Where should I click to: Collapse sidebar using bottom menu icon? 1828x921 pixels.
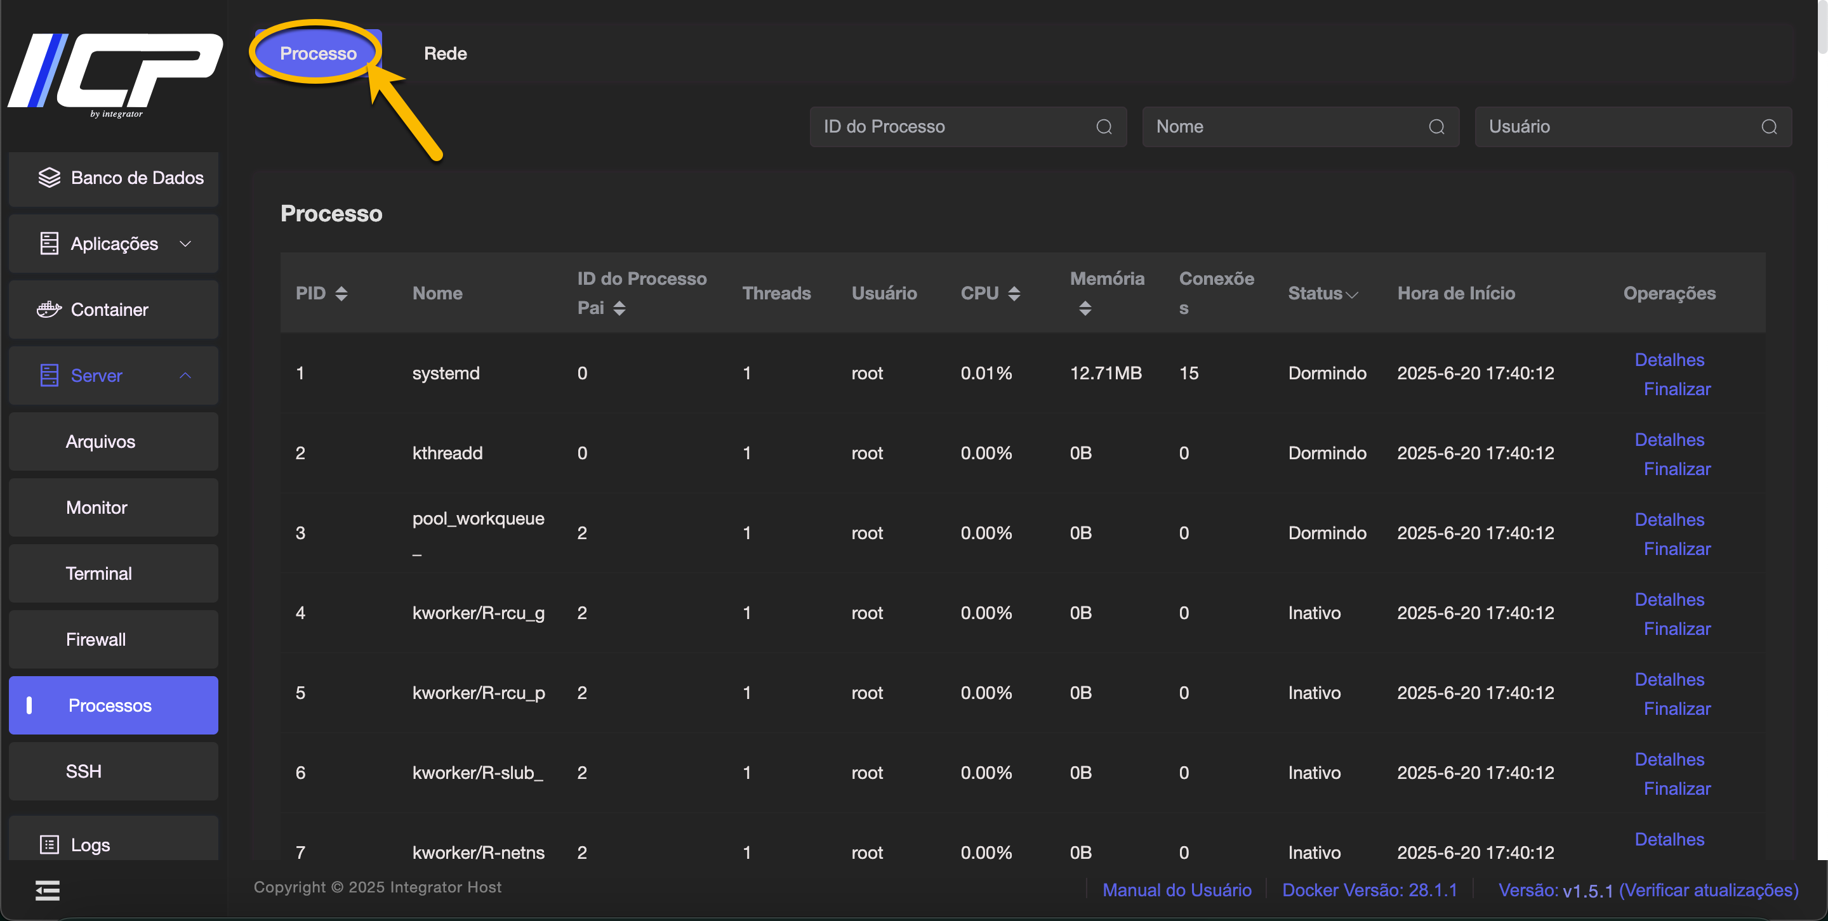(48, 891)
